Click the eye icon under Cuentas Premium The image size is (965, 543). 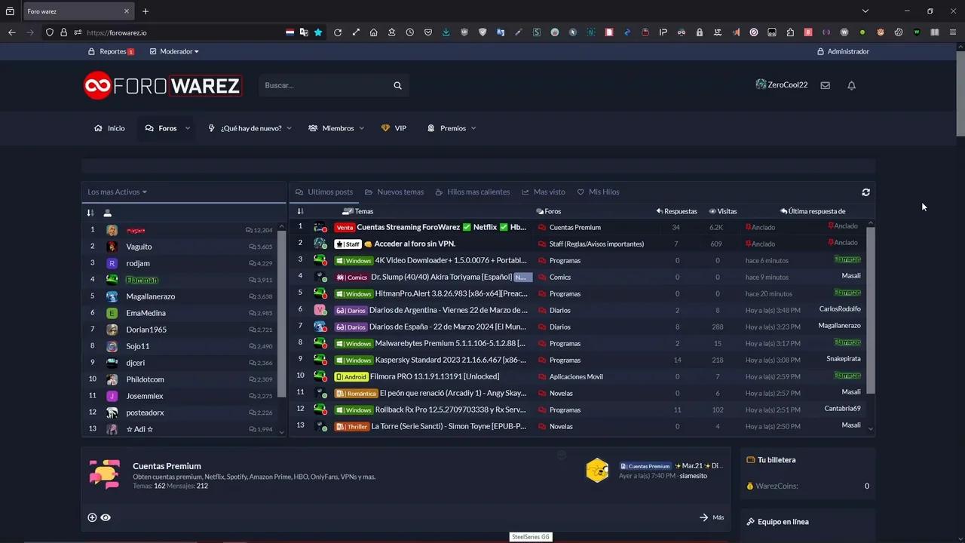tap(106, 517)
